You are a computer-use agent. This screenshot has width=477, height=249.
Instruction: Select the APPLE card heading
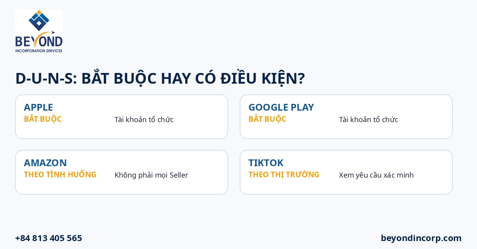(x=39, y=107)
